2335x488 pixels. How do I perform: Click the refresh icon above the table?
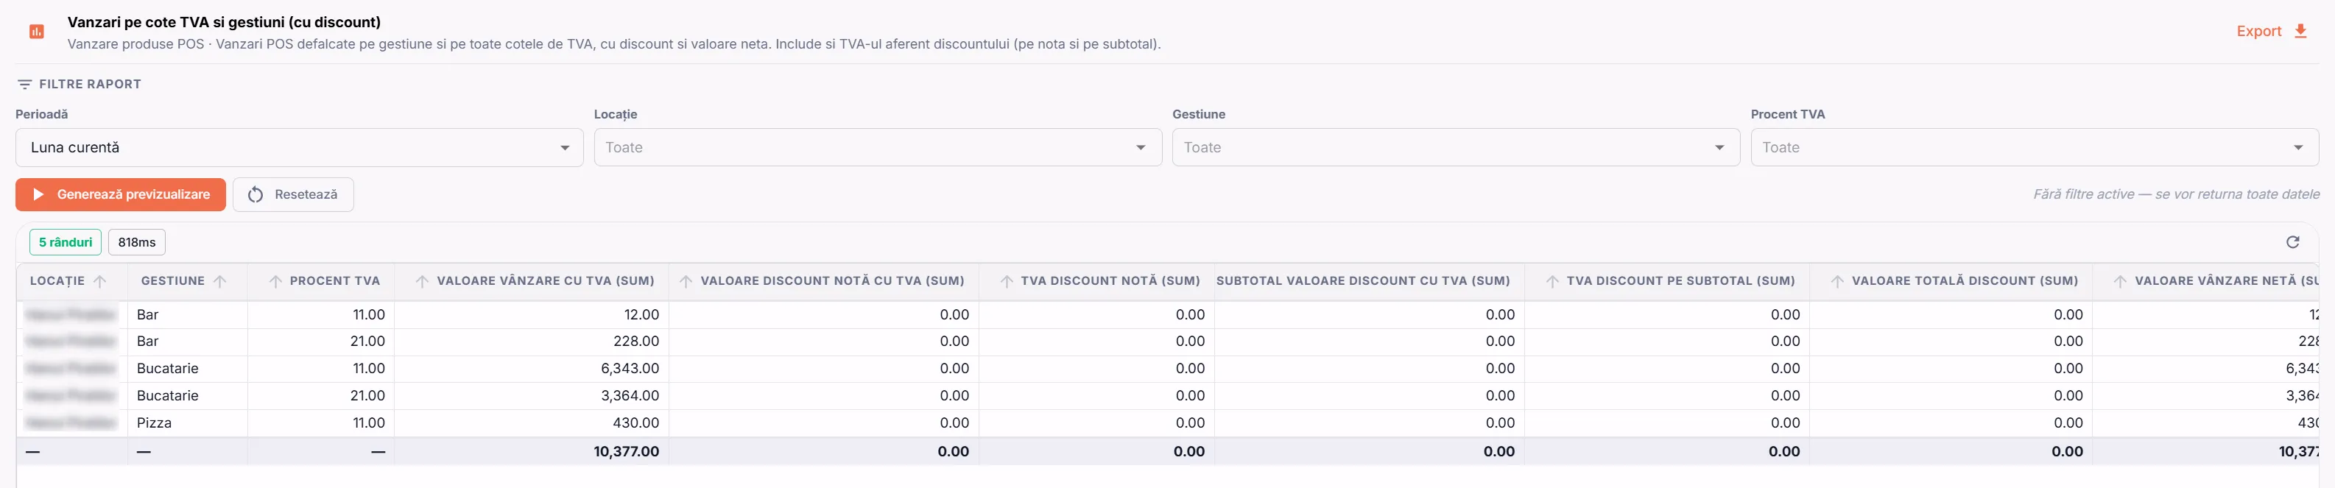pyautogui.click(x=2292, y=241)
